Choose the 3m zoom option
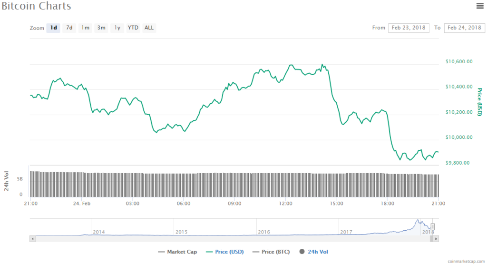The width and height of the screenshot is (487, 264). pyautogui.click(x=101, y=28)
